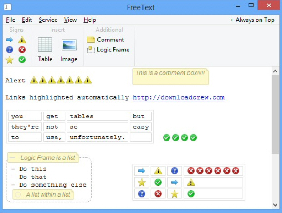Image resolution: width=282 pixels, height=213 pixels.
Task: Click the empty cell after 'unfortunately.'
Action: 141,137
